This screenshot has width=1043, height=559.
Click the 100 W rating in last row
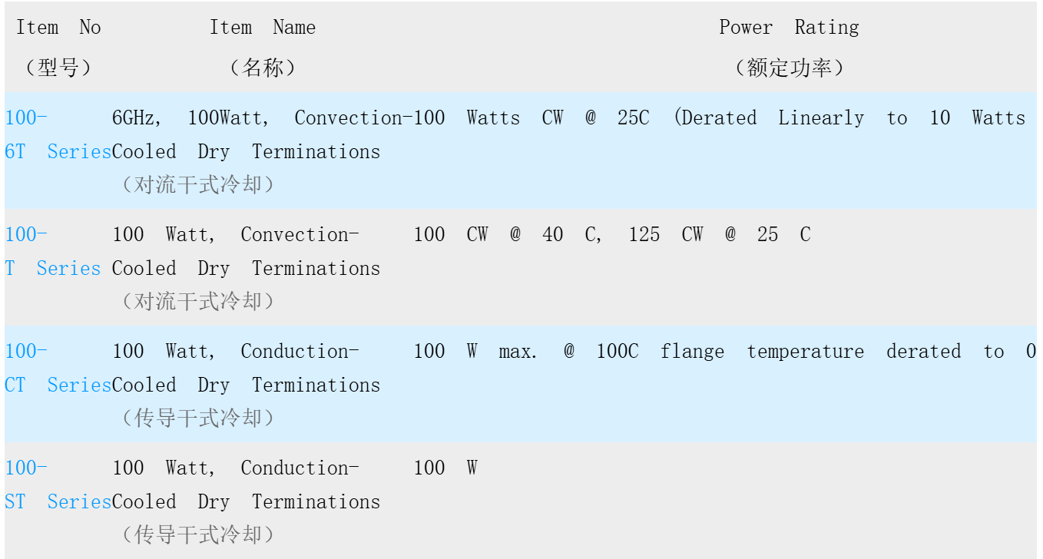[445, 468]
